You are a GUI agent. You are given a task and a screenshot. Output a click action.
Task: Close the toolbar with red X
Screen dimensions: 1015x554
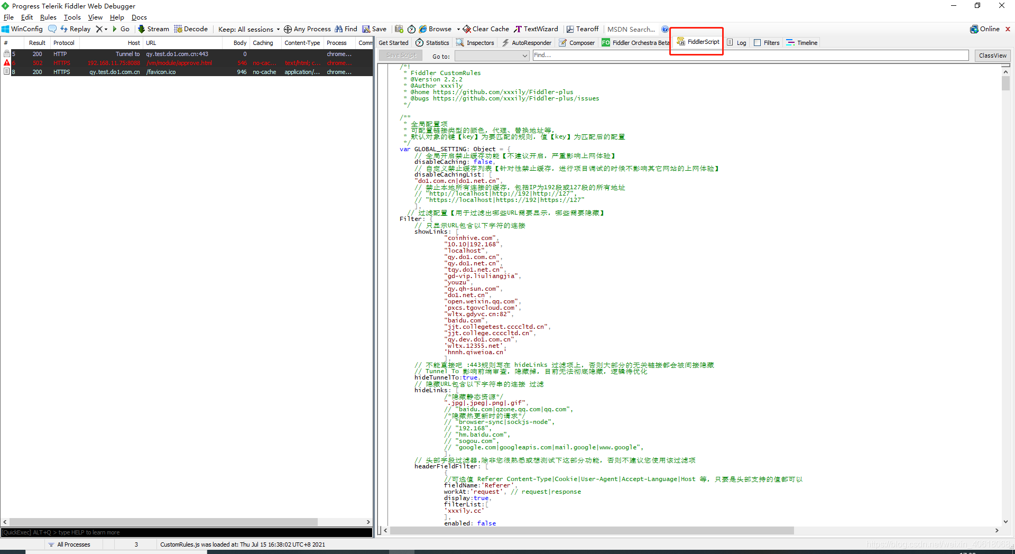point(1008,29)
